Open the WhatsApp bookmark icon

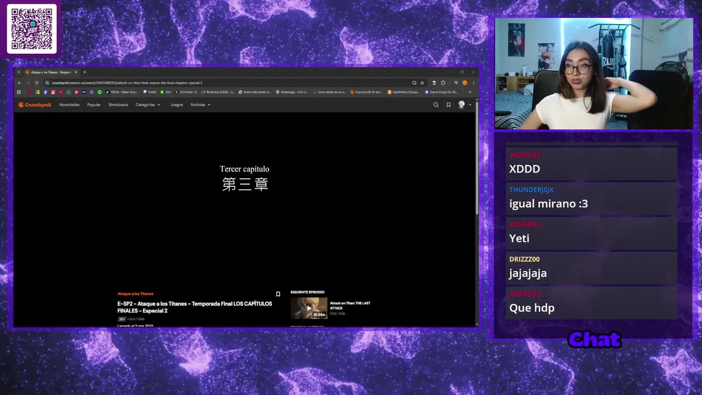[x=69, y=92]
